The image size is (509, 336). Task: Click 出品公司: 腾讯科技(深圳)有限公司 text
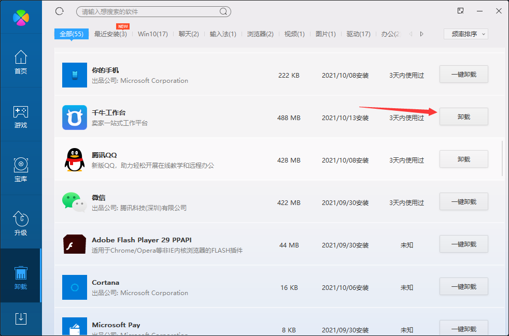coord(139,208)
